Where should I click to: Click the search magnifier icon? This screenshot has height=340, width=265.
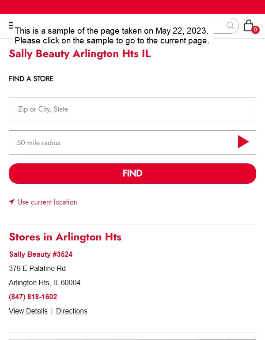click(231, 26)
